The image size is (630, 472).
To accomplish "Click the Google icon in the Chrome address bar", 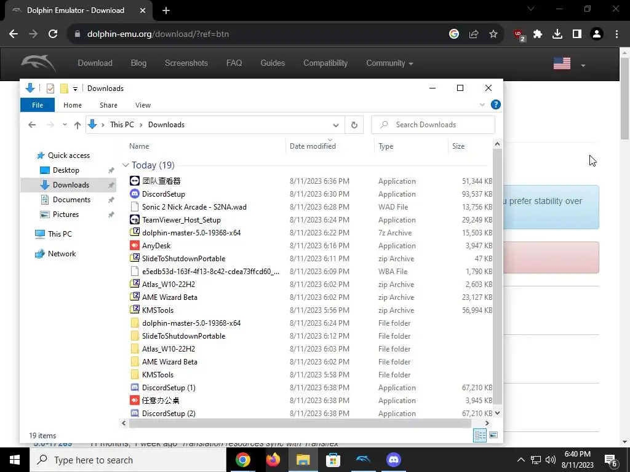I will pos(454,34).
